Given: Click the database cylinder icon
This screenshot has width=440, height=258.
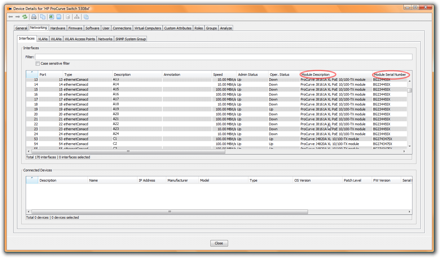Looking at the screenshot, I should tap(68, 17).
